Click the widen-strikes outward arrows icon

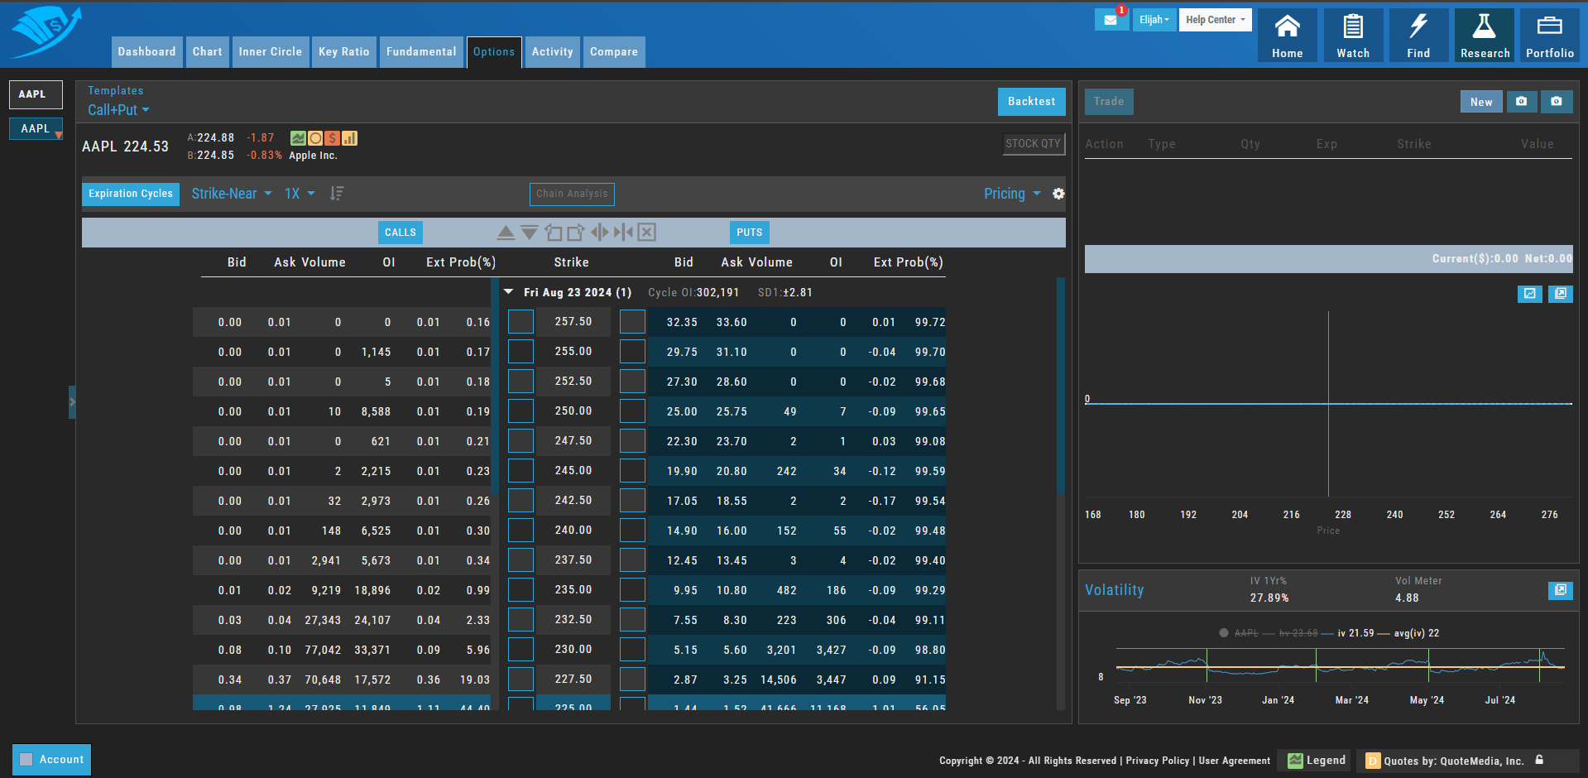pyautogui.click(x=600, y=233)
